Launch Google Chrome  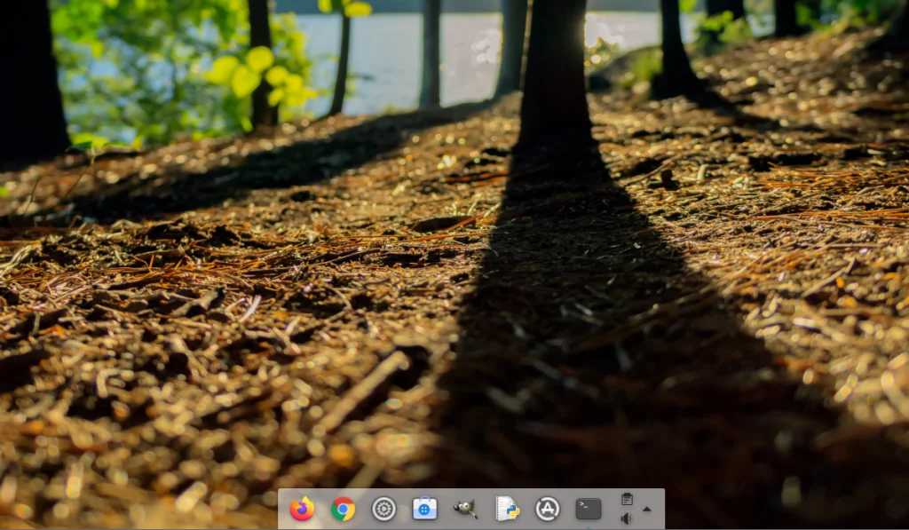[x=342, y=508]
